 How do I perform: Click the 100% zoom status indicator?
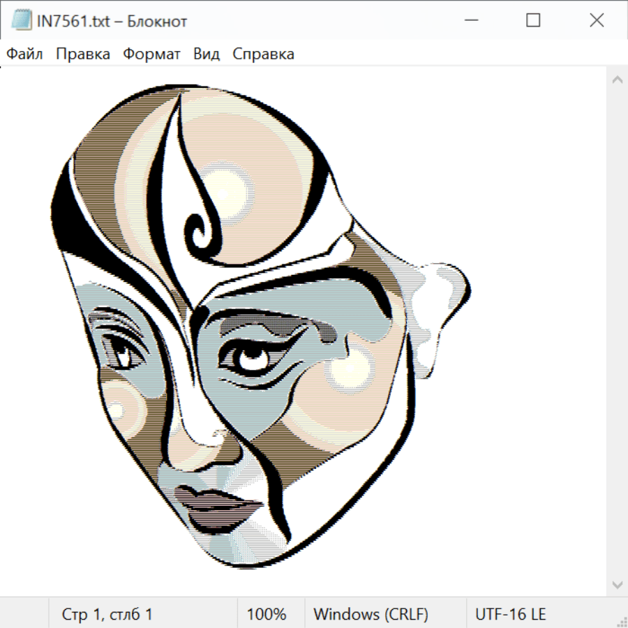[x=267, y=615]
